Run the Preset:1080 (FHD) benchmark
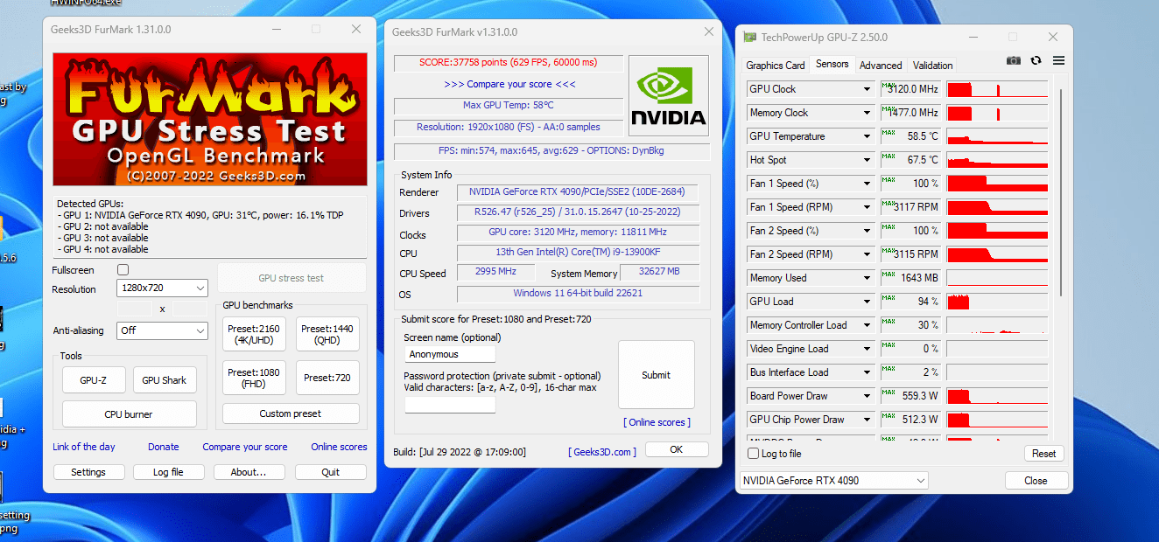Screen dimensions: 1159x542 [254, 378]
